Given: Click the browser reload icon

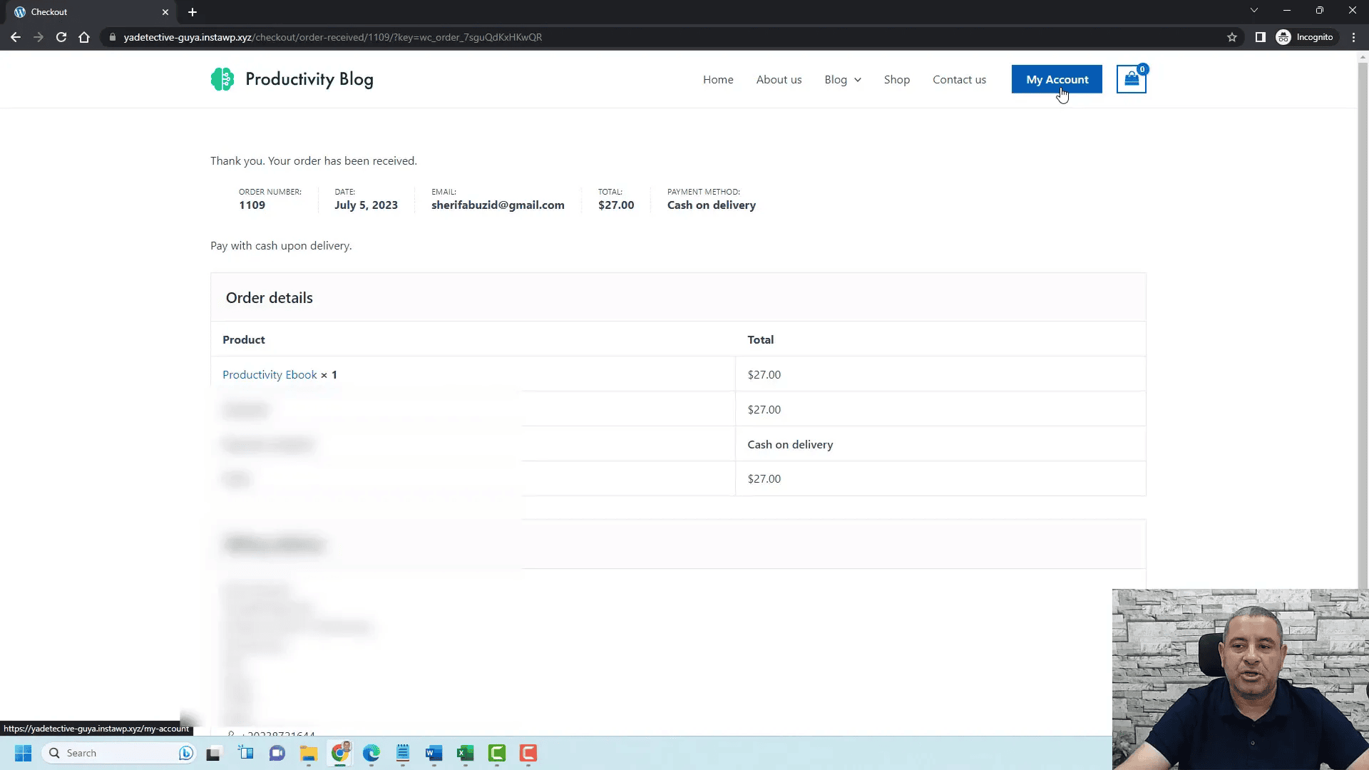Looking at the screenshot, I should pos(60,36).
